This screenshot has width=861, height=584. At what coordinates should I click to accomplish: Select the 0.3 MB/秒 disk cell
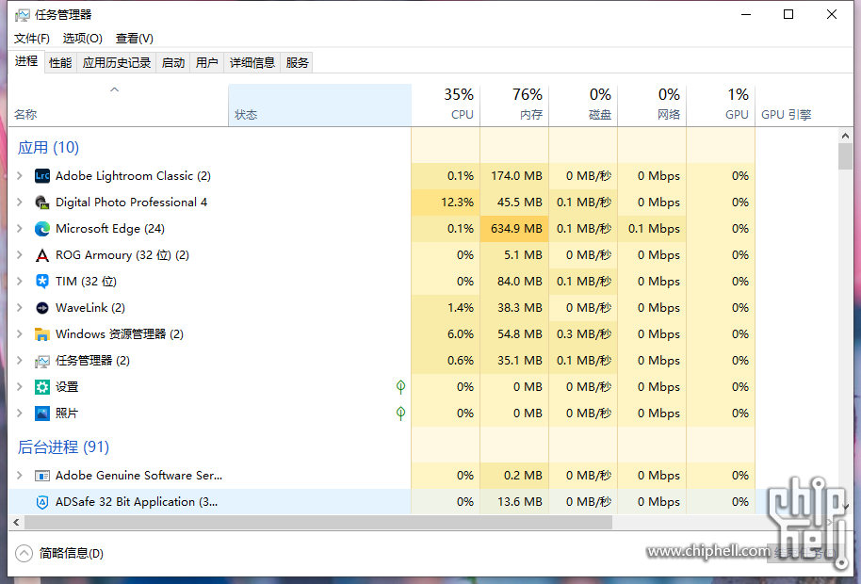pyautogui.click(x=583, y=333)
